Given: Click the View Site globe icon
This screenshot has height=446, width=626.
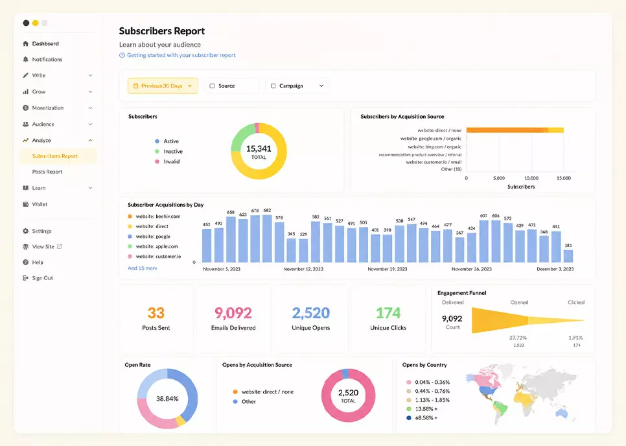Looking at the screenshot, I should (25, 246).
